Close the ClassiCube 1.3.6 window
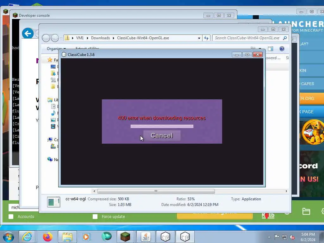 [258, 54]
